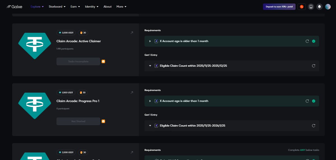
Task: Expand X Account age task in Progress Pro 1
Action: pos(150,101)
